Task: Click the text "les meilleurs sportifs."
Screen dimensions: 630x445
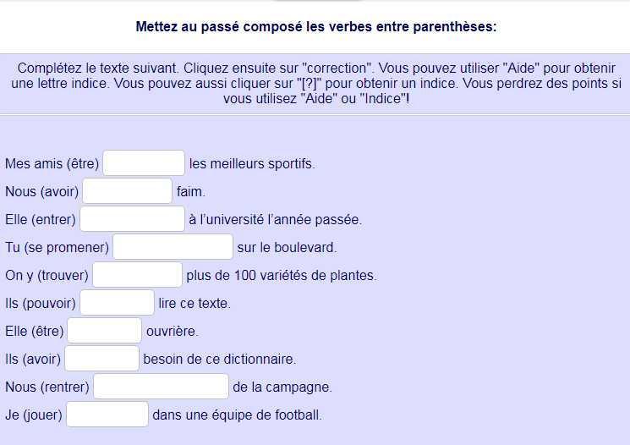Action: coord(252,164)
